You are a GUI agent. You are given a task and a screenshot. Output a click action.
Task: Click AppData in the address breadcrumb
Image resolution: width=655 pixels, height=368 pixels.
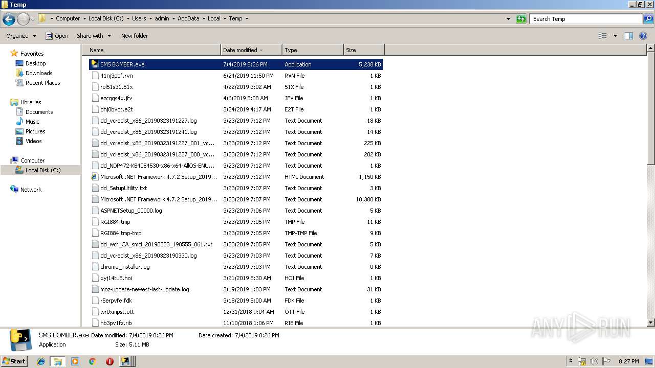[188, 18]
